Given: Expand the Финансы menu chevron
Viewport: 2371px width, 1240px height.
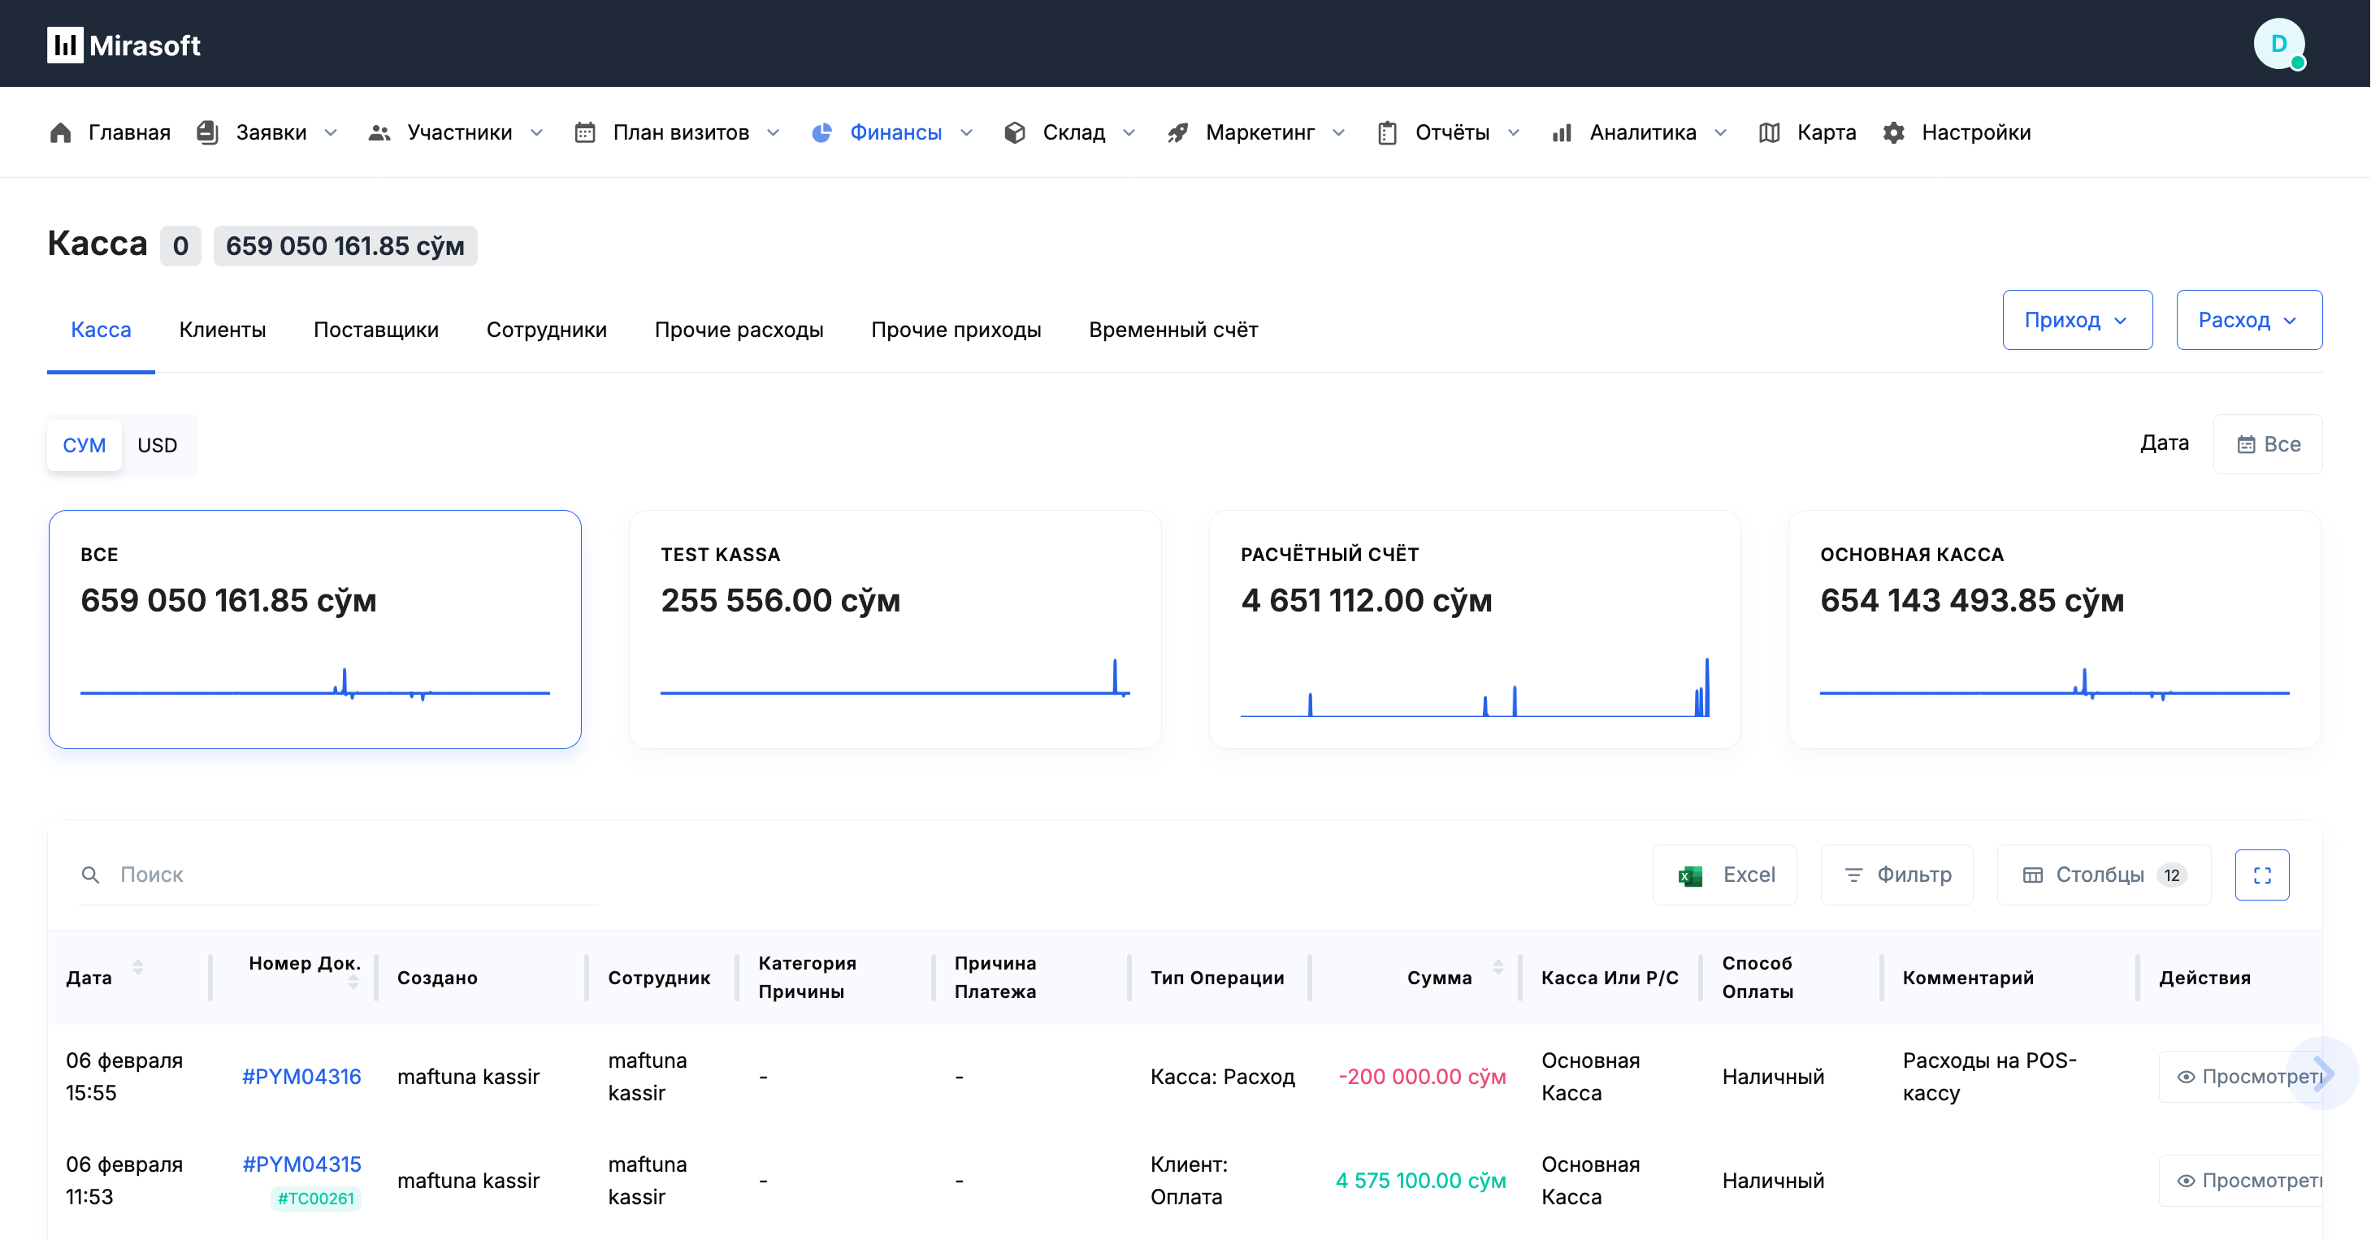Looking at the screenshot, I should [966, 132].
